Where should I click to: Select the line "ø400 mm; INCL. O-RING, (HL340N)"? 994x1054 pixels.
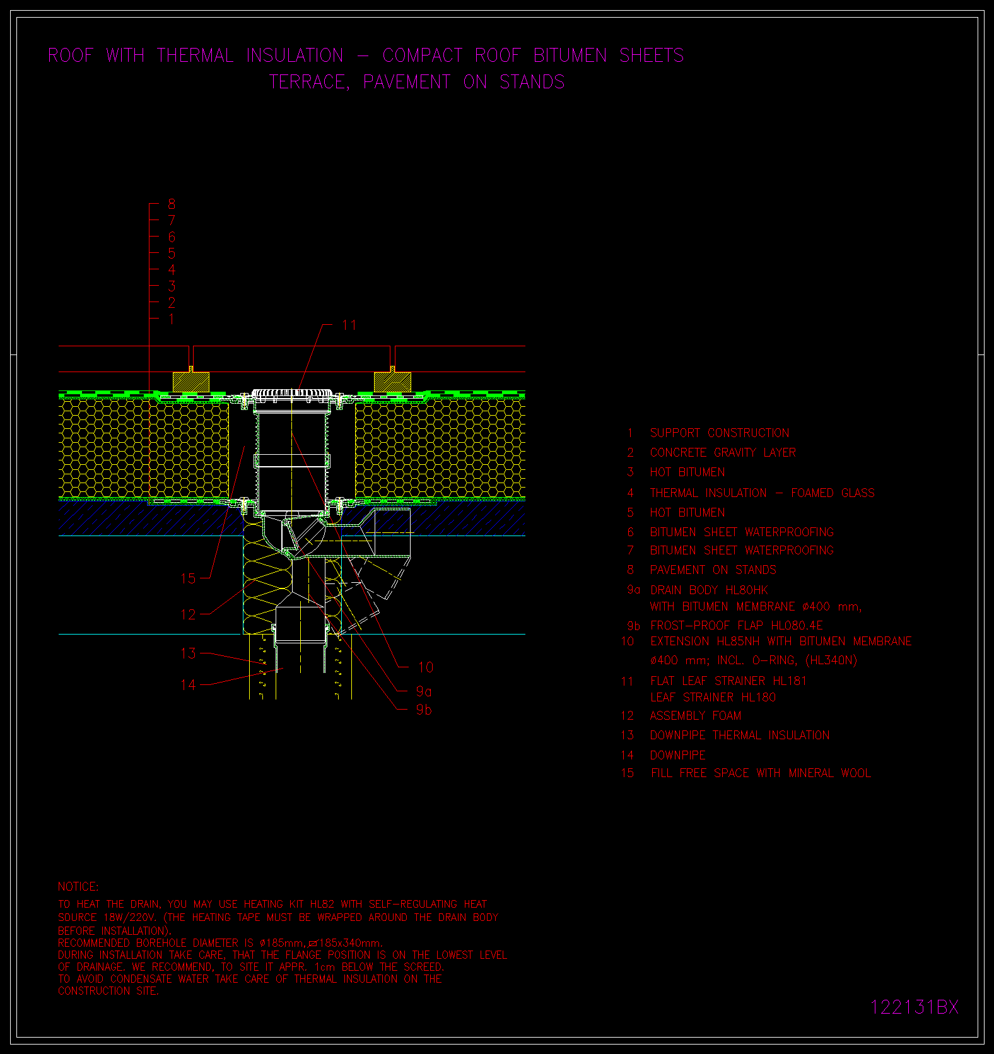click(x=754, y=660)
